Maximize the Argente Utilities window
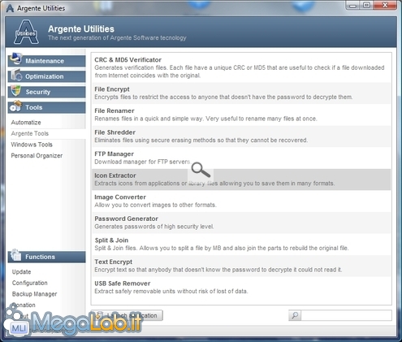Image resolution: width=402 pixels, height=342 pixels. point(366,6)
